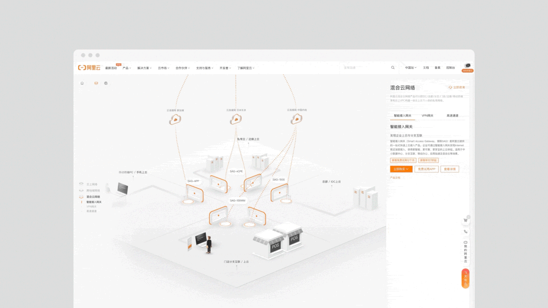Select 高速通道 in left sidebar
The width and height of the screenshot is (548, 308).
click(91, 211)
